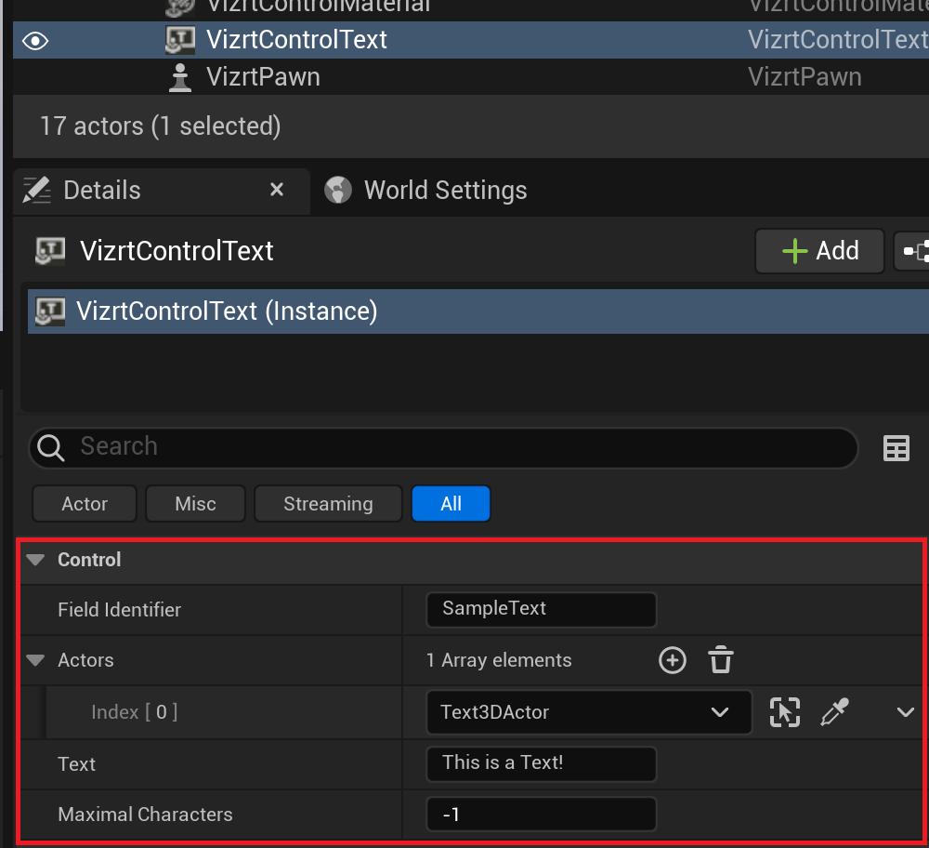929x848 pixels.
Task: Filter properties by Misc category
Action: coord(195,504)
